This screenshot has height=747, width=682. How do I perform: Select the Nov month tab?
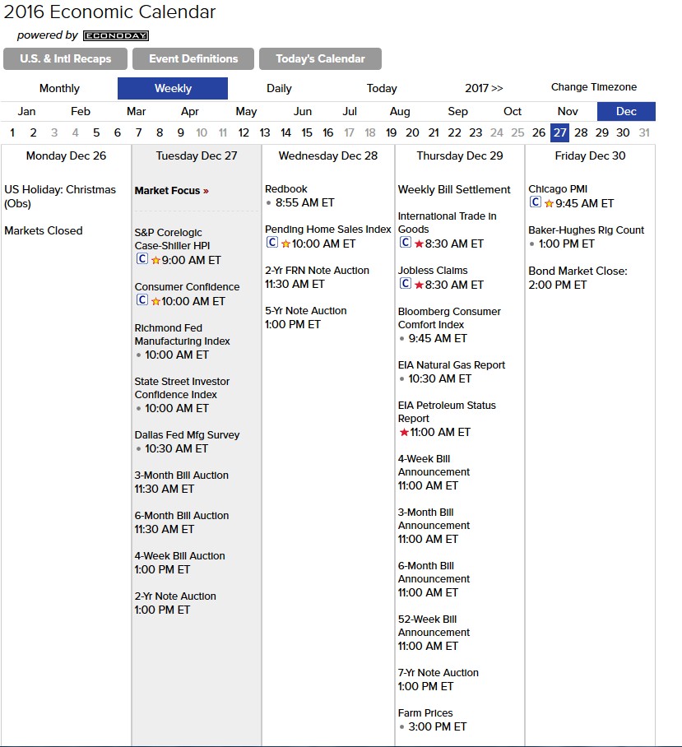pos(568,112)
